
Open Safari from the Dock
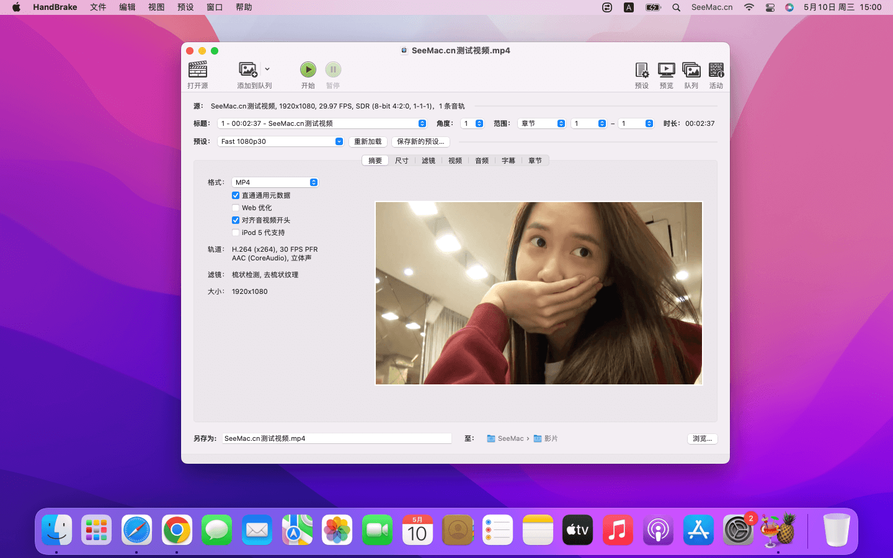136,530
